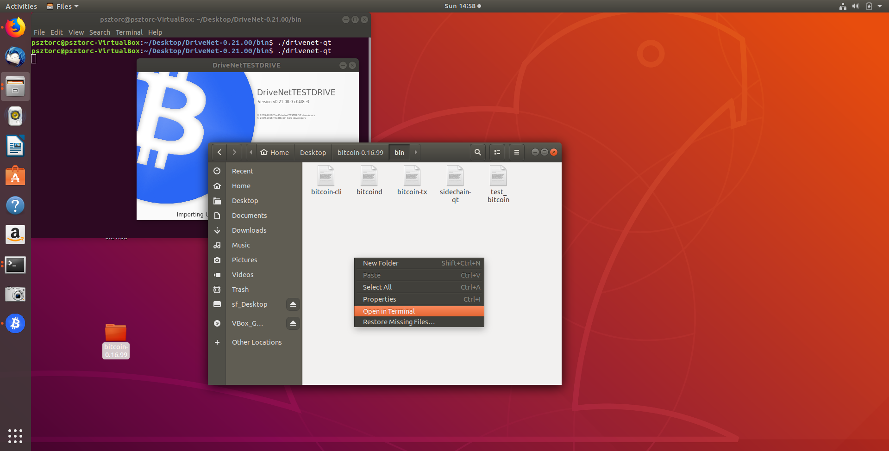Go to bitcoin-0.16.99 path segment

coord(360,152)
